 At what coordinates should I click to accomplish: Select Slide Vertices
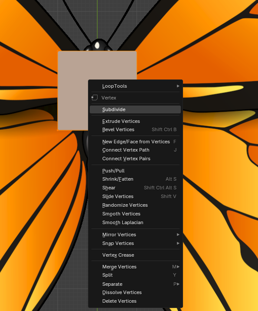click(135, 197)
